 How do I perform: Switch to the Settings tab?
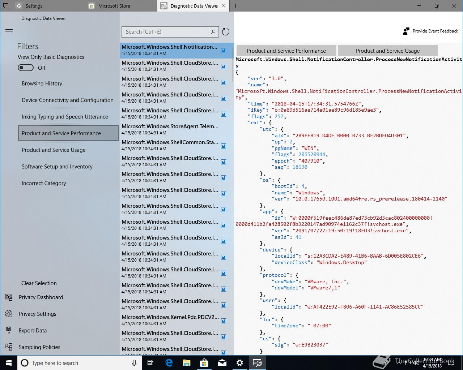[49, 6]
